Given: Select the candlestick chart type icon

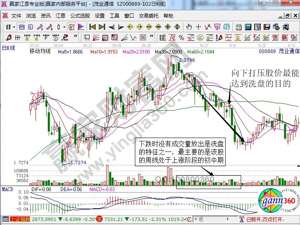Looking at the screenshot, I should click(x=58, y=27).
